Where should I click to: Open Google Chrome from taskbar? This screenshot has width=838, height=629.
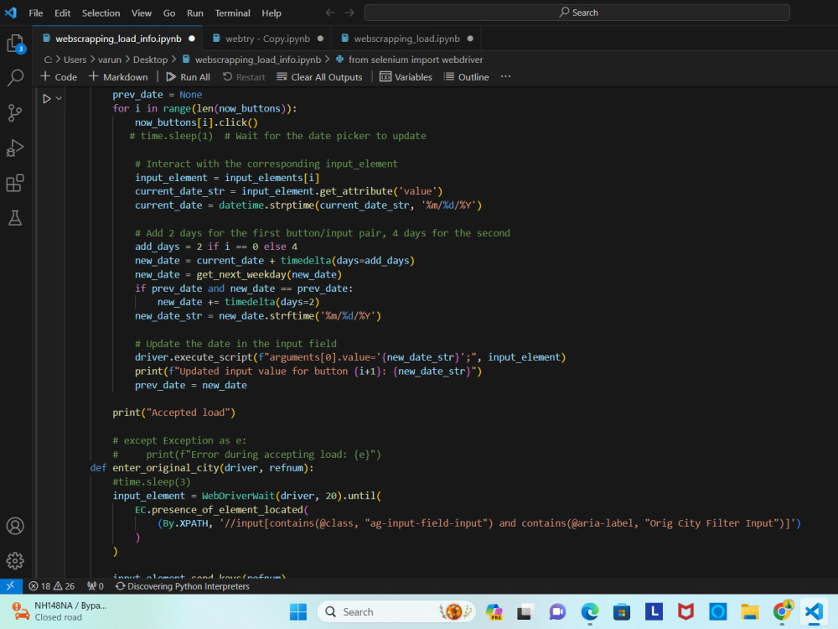point(782,611)
